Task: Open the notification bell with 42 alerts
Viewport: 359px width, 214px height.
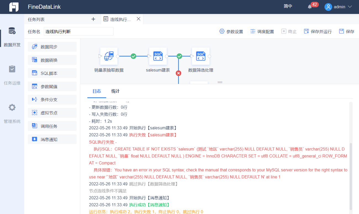Action: click(x=310, y=7)
